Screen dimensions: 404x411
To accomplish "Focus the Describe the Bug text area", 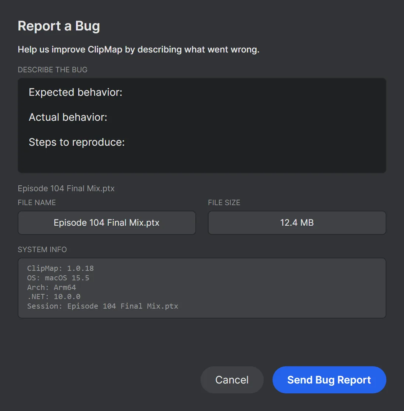I will click(x=202, y=125).
